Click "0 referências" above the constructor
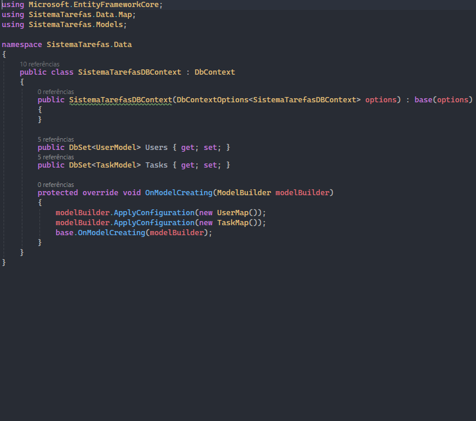476x421 pixels. pos(56,92)
